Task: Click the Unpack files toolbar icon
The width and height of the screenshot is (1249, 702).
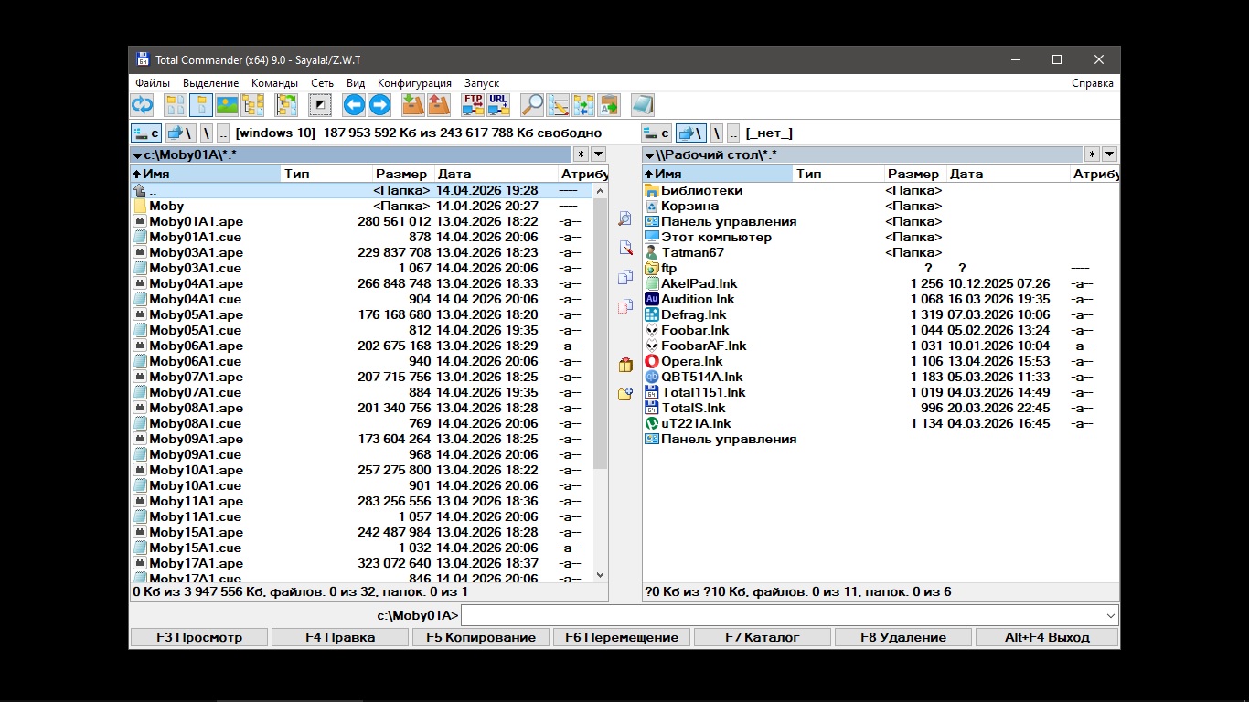Action: 439,105
